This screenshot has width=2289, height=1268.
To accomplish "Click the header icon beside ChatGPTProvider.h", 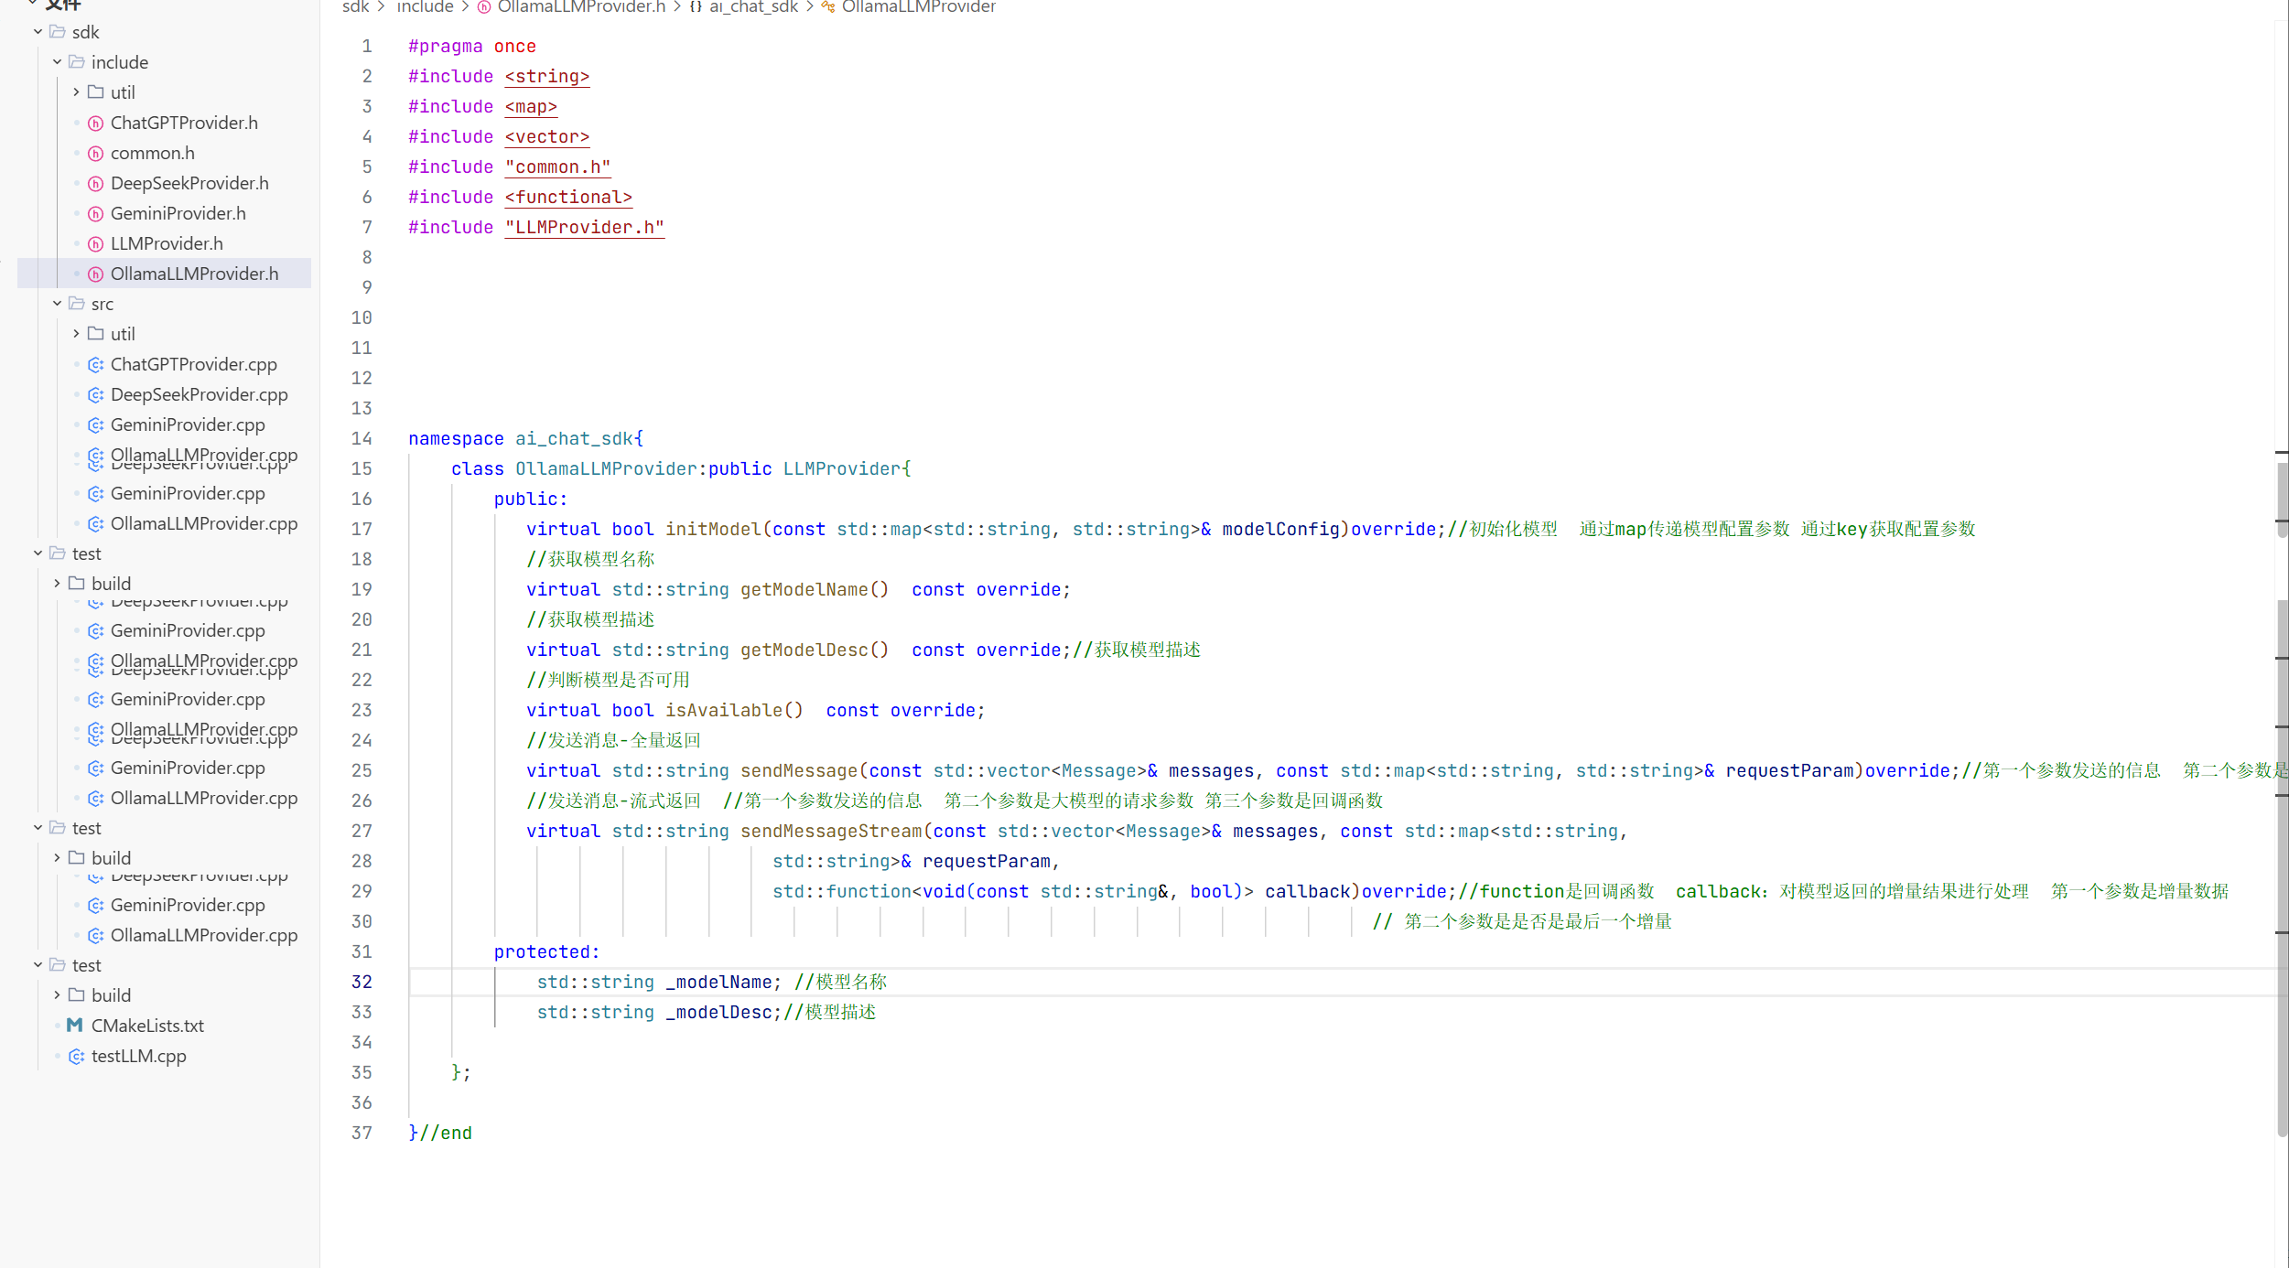I will 95,124.
